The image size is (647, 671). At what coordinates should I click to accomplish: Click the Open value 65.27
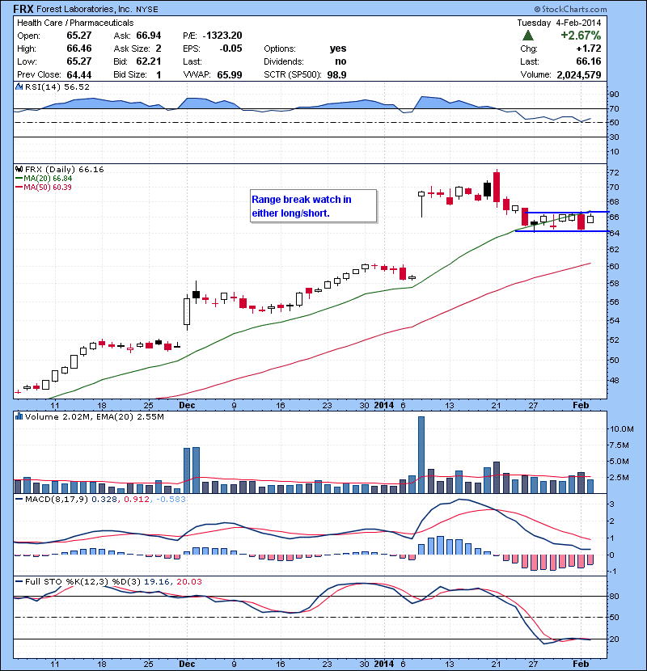pyautogui.click(x=79, y=35)
